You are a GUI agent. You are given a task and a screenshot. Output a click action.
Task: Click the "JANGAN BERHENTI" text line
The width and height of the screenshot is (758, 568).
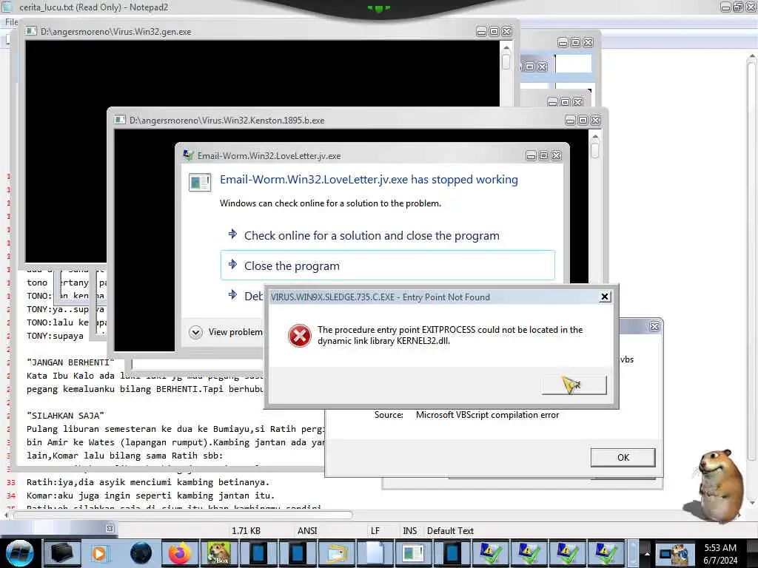point(70,362)
